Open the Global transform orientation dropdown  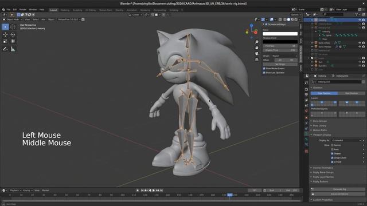135,15
